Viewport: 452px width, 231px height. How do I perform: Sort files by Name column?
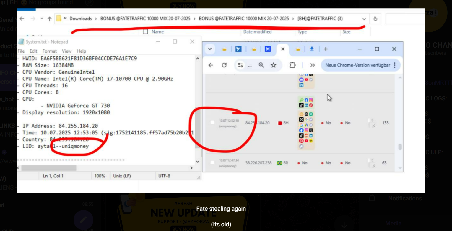[x=157, y=31]
